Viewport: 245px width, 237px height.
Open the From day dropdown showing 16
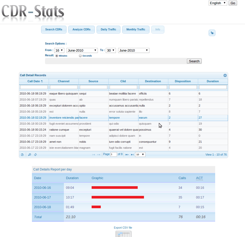pyautogui.click(x=59, y=50)
